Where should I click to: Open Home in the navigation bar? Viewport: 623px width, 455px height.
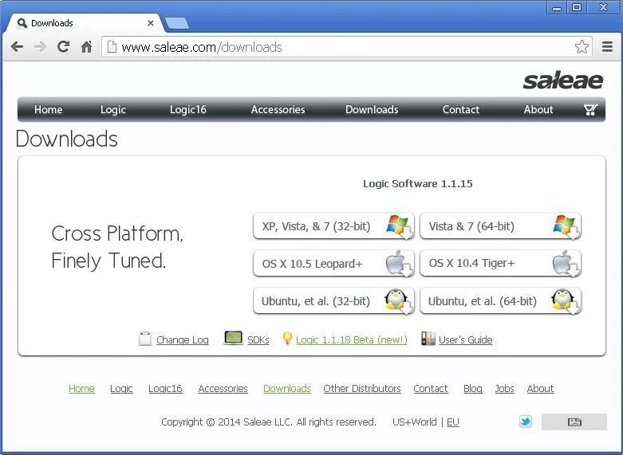[x=48, y=110]
